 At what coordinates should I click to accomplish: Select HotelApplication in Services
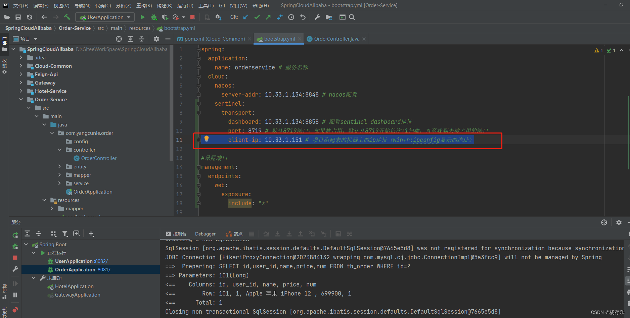[74, 286]
